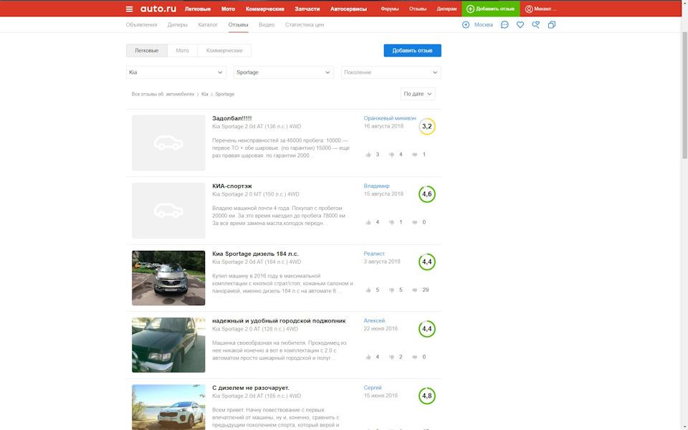This screenshot has width=688, height=430.
Task: Open Отзывы in top red bar
Action: [418, 9]
